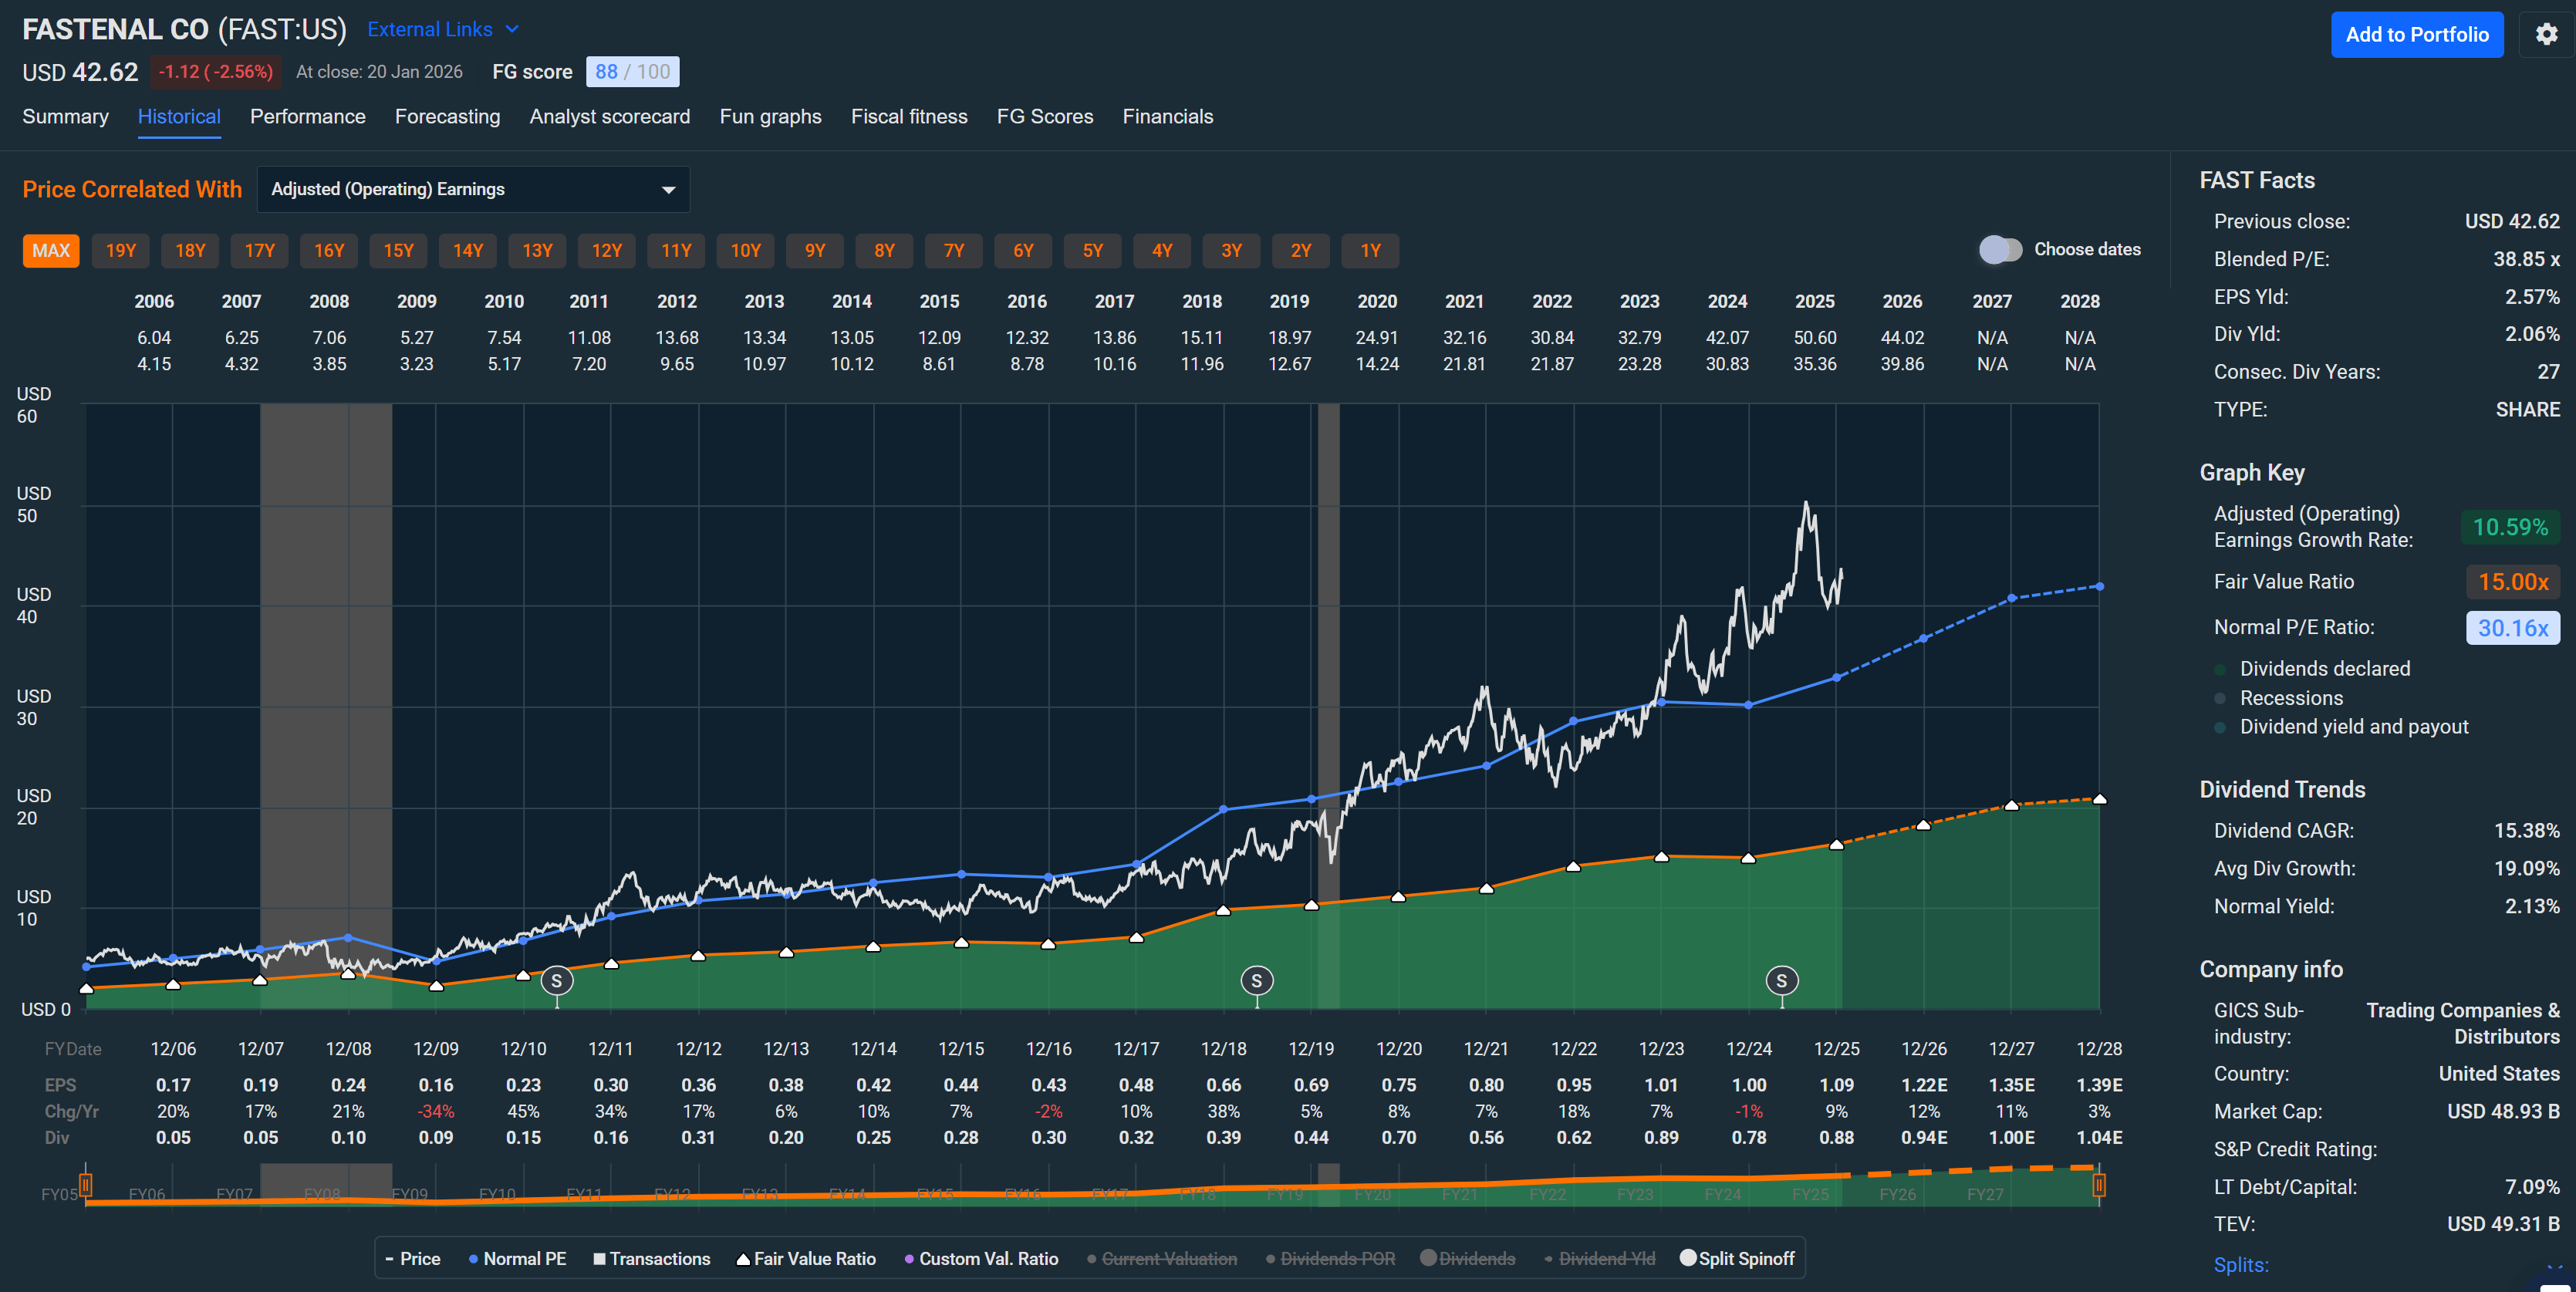Viewport: 2576px width, 1292px height.
Task: Click the split marker S near 12/24
Action: (x=1781, y=981)
